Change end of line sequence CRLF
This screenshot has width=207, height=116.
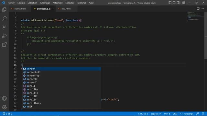pyautogui.click(x=175, y=114)
